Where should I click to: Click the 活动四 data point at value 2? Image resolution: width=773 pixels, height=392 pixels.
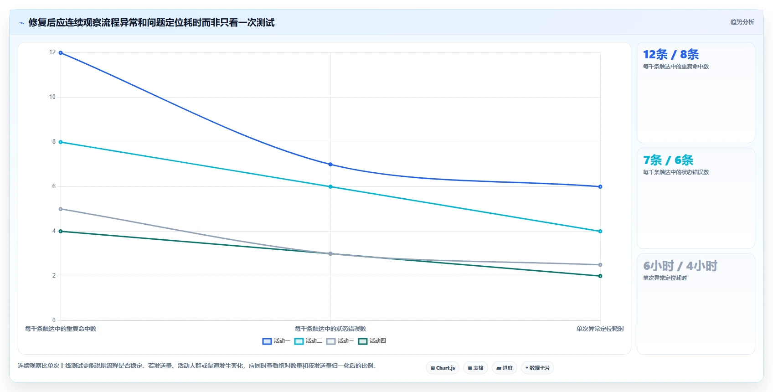pyautogui.click(x=600, y=276)
